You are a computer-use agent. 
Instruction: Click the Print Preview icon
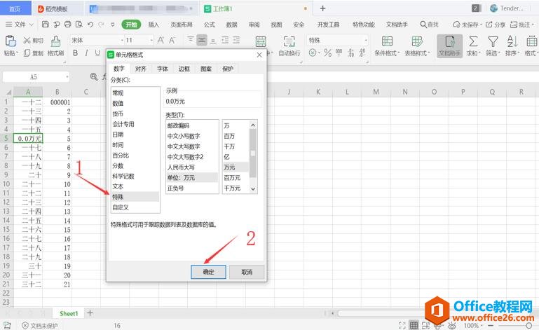pyautogui.click(x=79, y=25)
